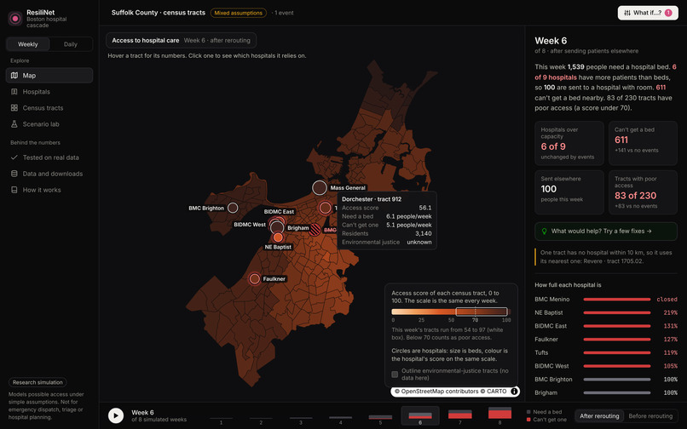Open the Map view icon
This screenshot has width=687, height=429.
click(x=14, y=75)
